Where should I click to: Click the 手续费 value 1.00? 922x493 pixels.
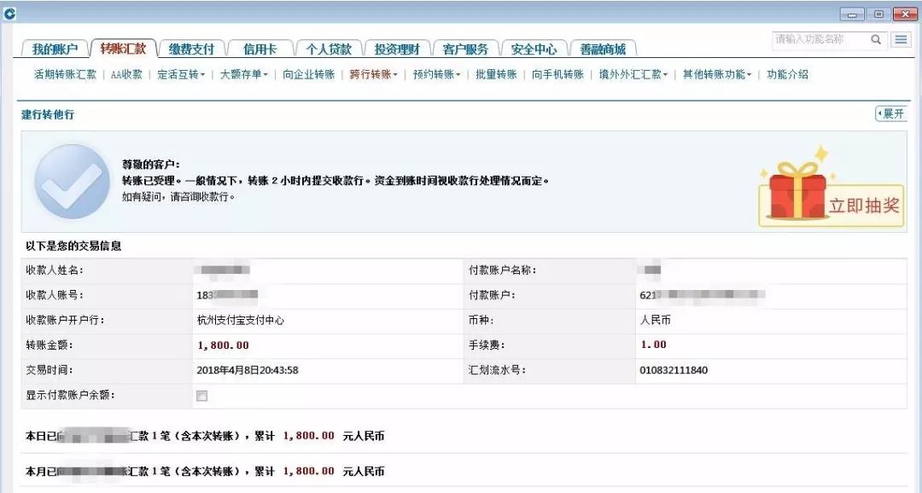point(653,345)
